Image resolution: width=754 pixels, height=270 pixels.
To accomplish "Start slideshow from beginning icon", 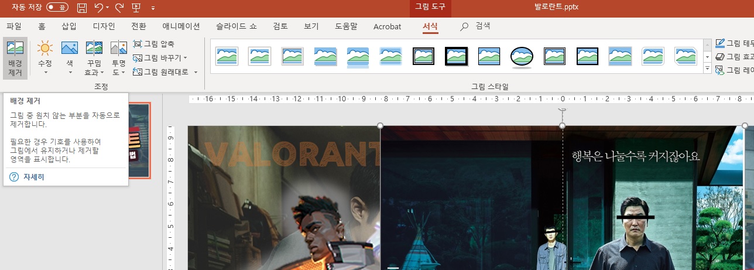I will coord(136,8).
